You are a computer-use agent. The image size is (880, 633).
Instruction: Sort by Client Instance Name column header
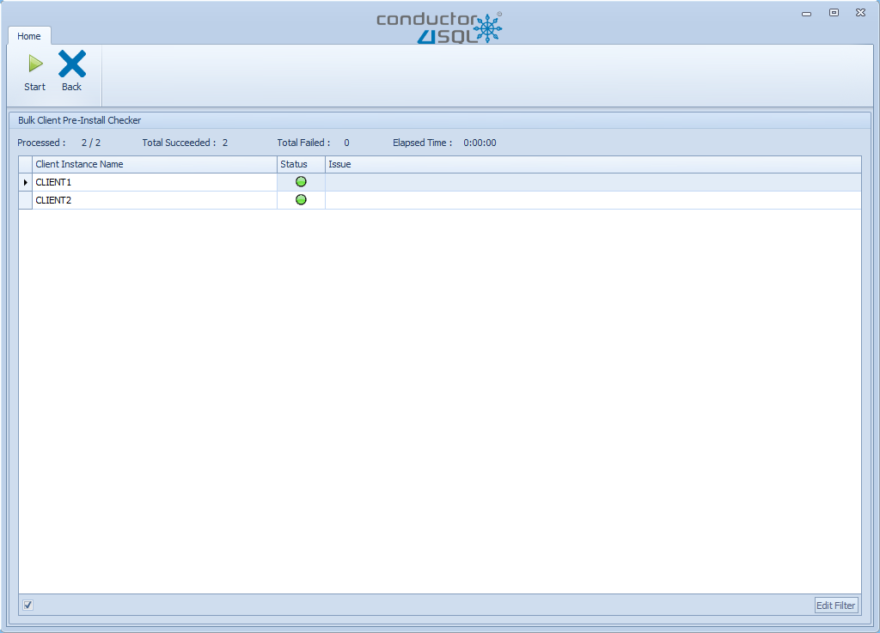(x=155, y=164)
